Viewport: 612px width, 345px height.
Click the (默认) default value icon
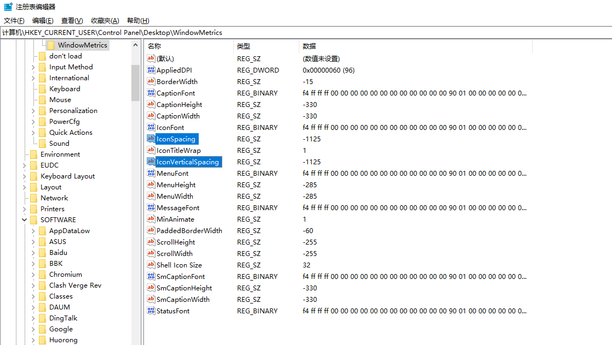151,58
